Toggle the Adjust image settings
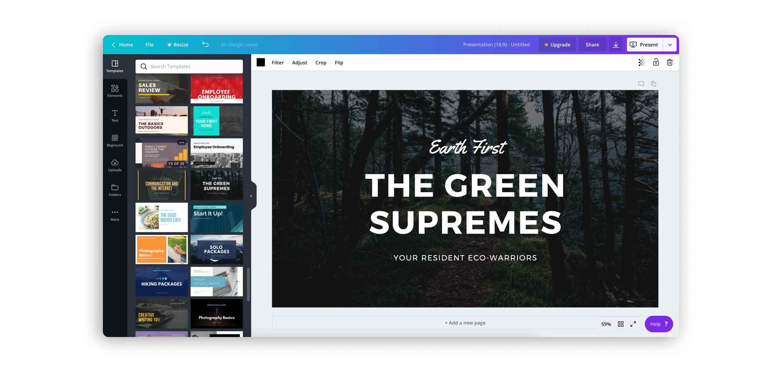The image size is (782, 372). coord(299,62)
